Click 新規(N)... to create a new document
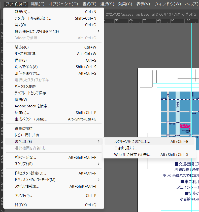This screenshot has width=199, height=212. pos(22,12)
